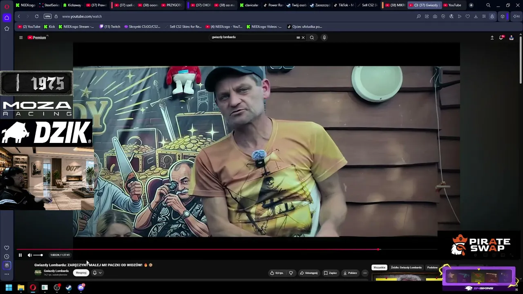Open the on-screen keyboard in search box
This screenshot has width=523, height=294.
(298, 38)
